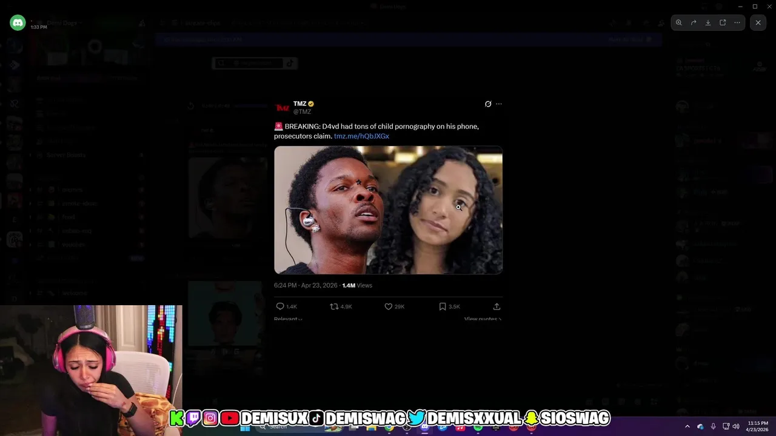This screenshot has height=436, width=776.
Task: Zoom in on the image with the magnifier icon
Action: click(x=679, y=22)
